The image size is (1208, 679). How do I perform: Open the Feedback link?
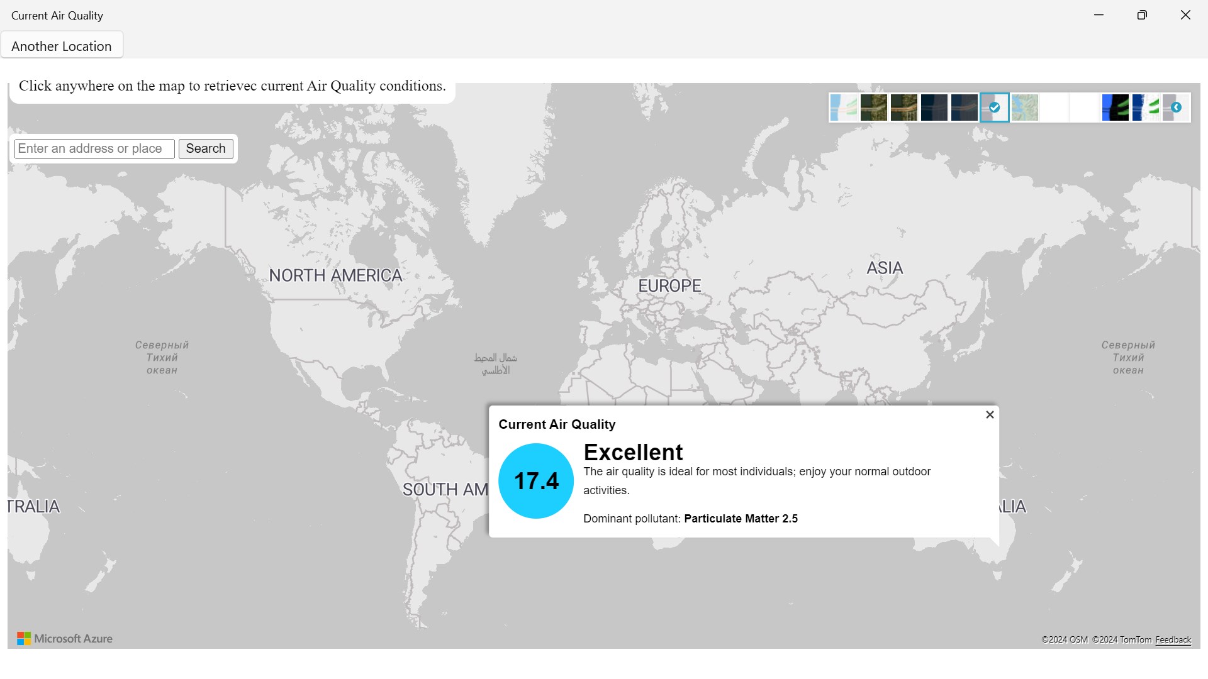[1173, 640]
